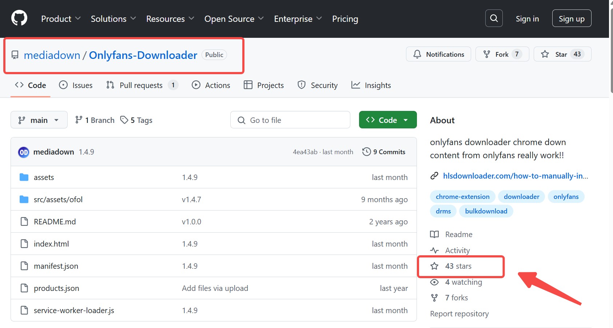Click the Star icon in header button

(545, 54)
